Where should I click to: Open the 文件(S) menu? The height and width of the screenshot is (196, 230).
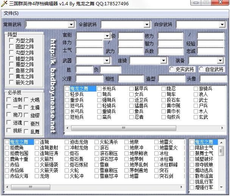11,13
